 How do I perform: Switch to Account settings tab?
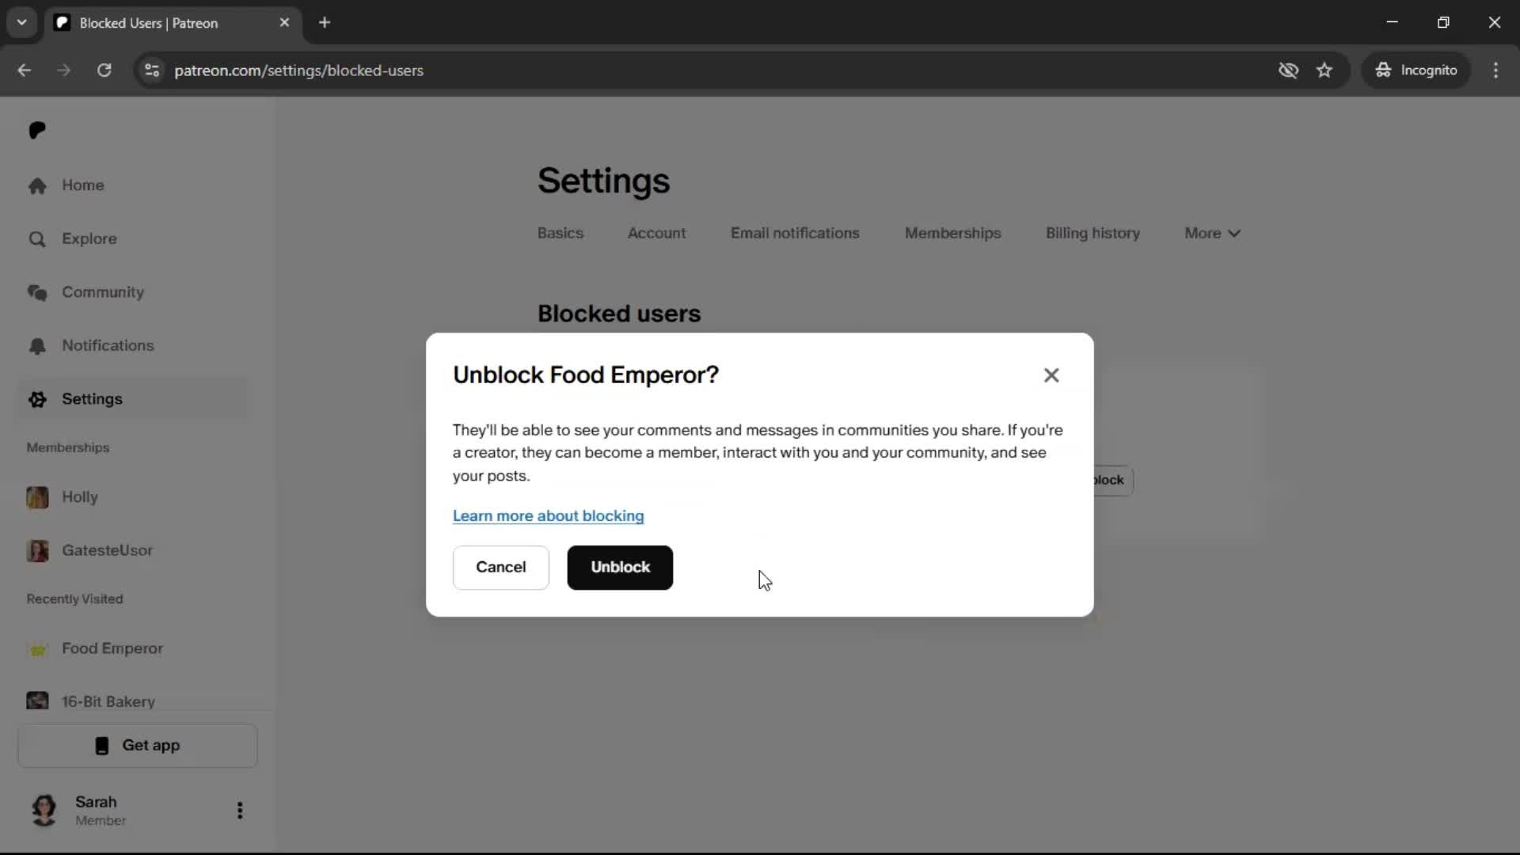656,233
